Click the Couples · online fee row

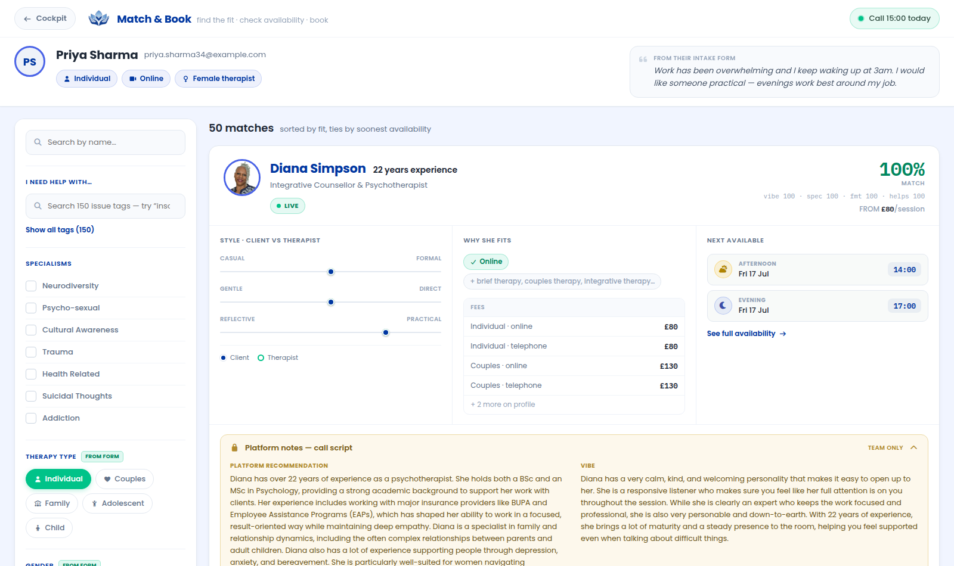574,366
